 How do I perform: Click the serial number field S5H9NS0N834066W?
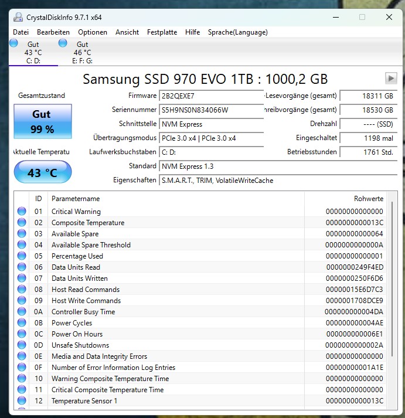pyautogui.click(x=212, y=110)
